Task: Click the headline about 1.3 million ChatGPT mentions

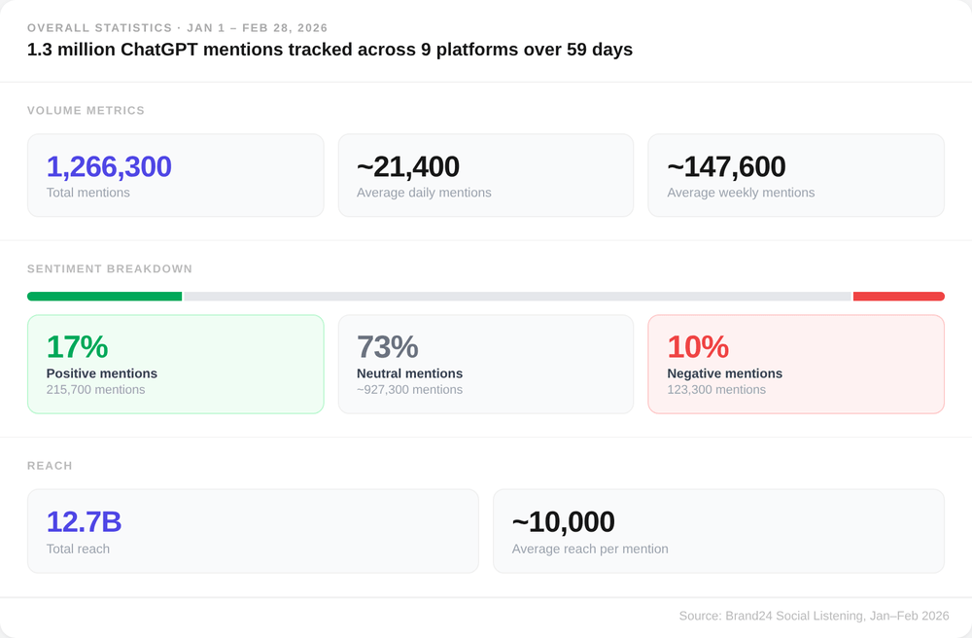Action: (x=330, y=50)
